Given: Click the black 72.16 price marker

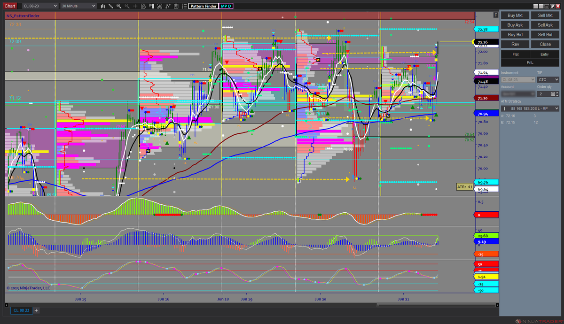Looking at the screenshot, I should [486, 42].
